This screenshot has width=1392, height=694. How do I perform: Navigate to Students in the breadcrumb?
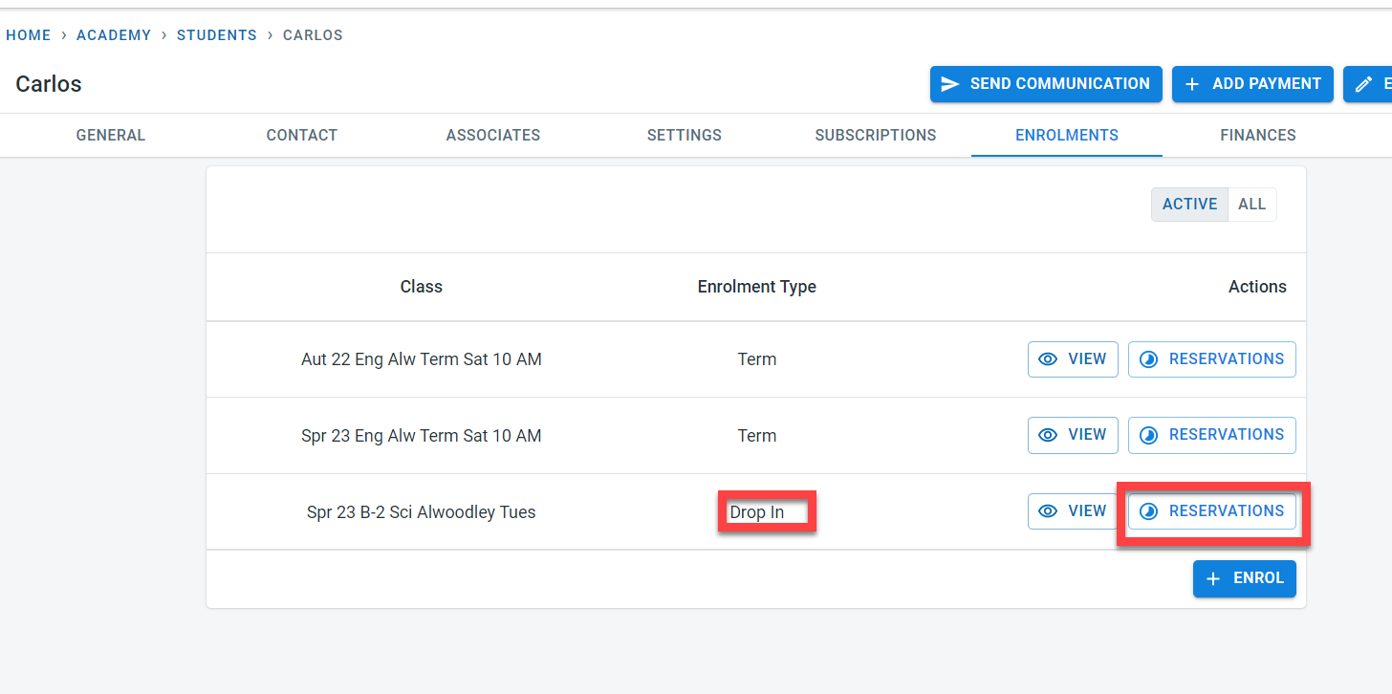click(216, 35)
